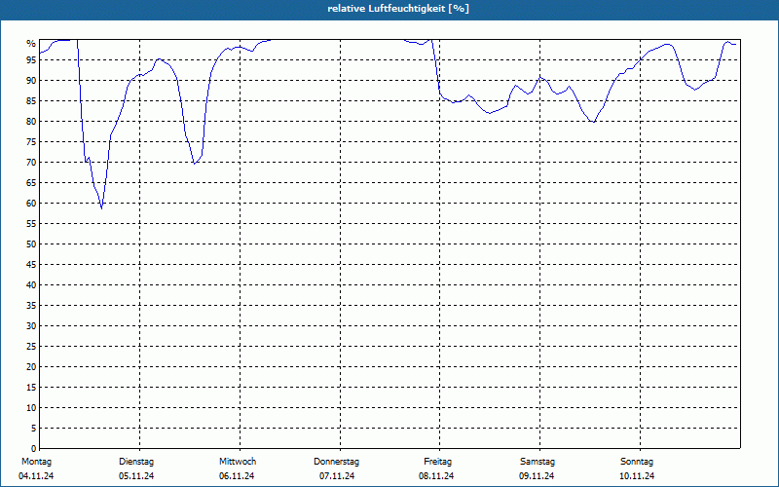Click the '70' y-axis value
Viewport: 779px width, 487px height.
coord(31,163)
